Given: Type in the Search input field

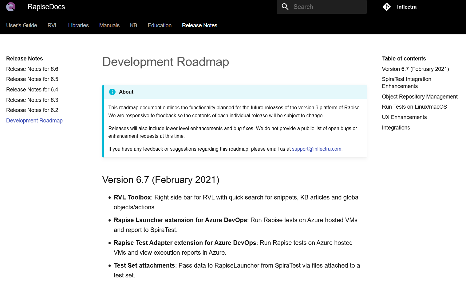Looking at the screenshot, I should 327,7.
